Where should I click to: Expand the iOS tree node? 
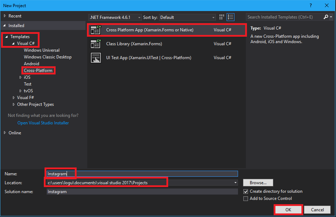20,77
